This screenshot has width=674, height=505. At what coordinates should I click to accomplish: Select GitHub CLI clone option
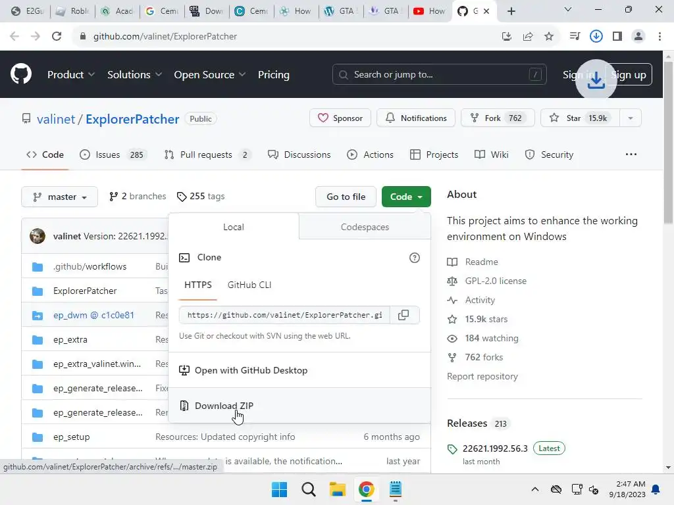[x=249, y=285]
